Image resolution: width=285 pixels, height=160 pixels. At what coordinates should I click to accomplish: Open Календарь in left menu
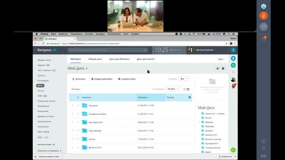tap(43, 80)
